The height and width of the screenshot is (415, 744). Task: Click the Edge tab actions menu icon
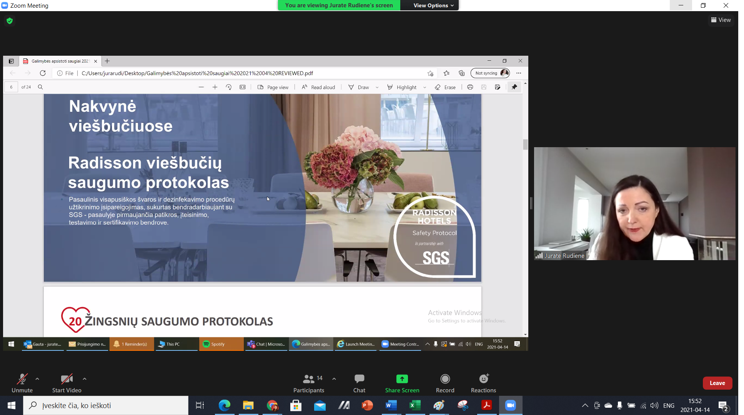pyautogui.click(x=11, y=61)
